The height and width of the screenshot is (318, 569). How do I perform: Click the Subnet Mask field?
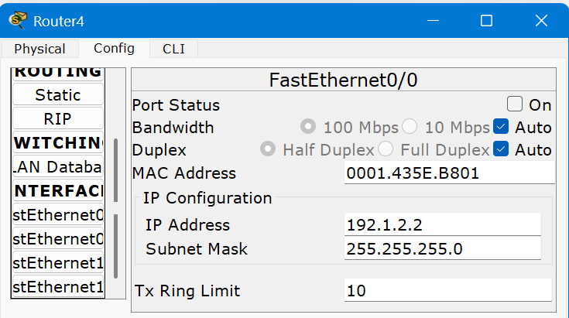pyautogui.click(x=442, y=249)
